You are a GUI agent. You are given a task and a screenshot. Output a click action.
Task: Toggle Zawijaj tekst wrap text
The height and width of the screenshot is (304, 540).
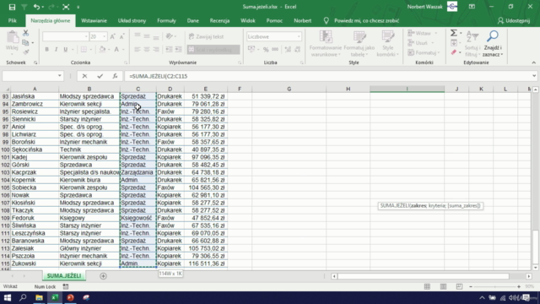[x=207, y=36]
